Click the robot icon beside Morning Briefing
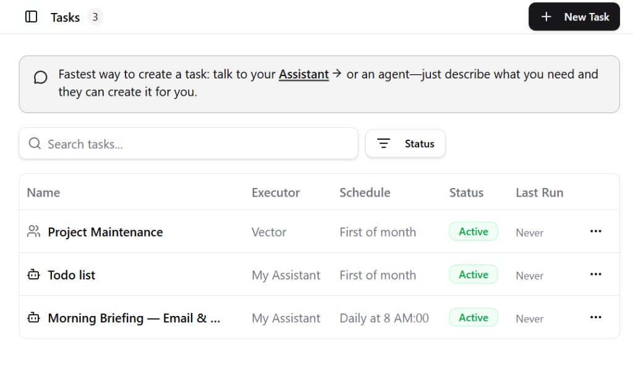This screenshot has width=633, height=392. [33, 318]
